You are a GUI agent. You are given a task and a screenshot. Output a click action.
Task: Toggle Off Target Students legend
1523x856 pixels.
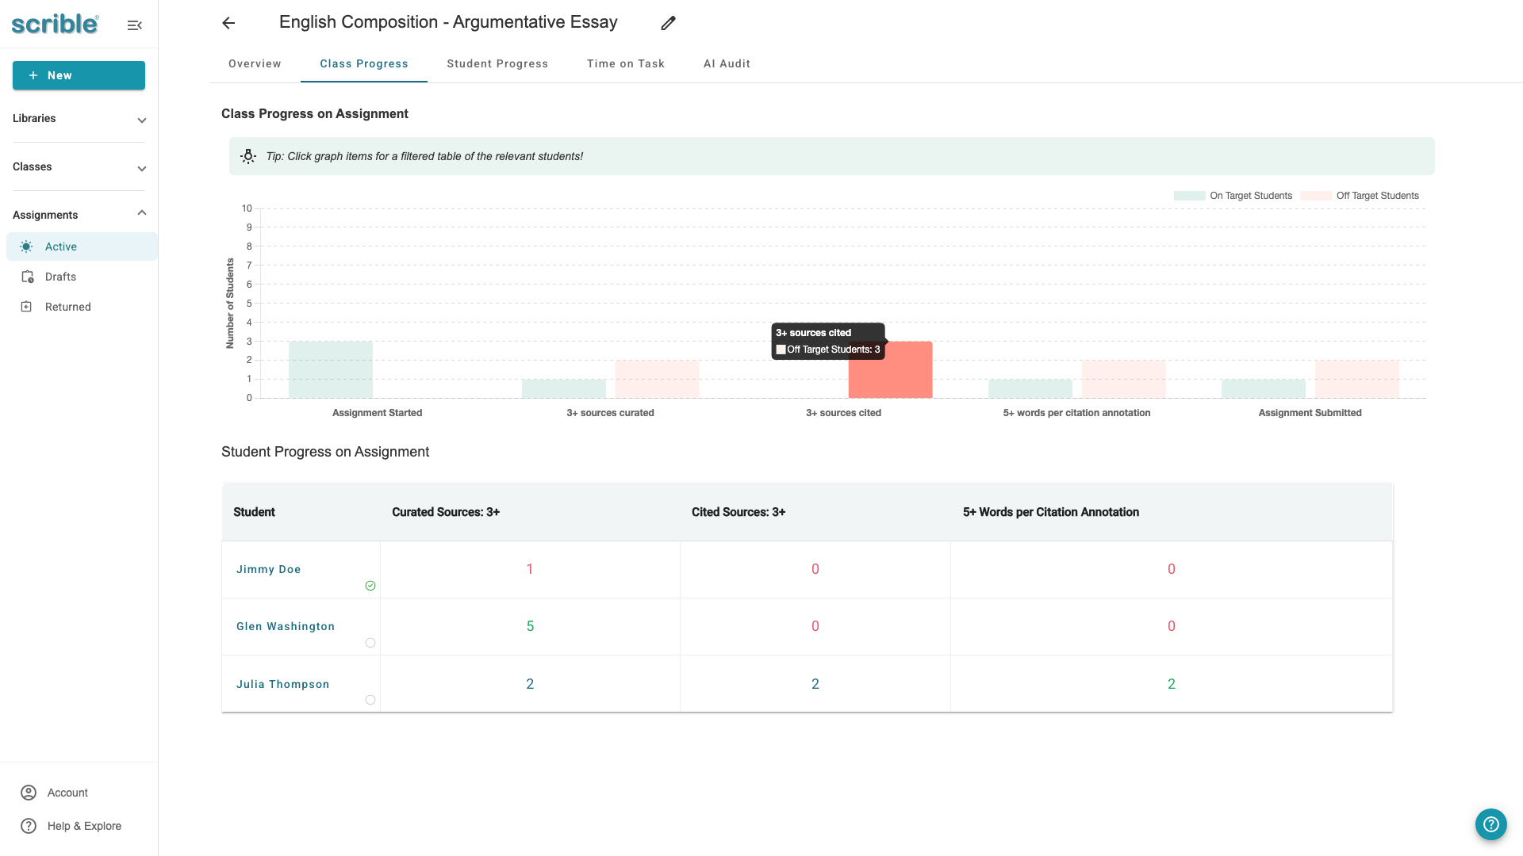1360,196
